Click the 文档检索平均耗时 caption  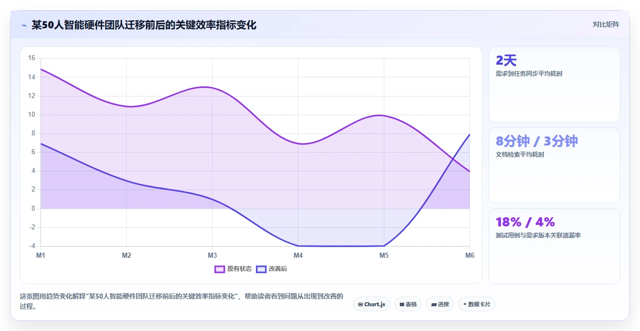tap(520, 155)
